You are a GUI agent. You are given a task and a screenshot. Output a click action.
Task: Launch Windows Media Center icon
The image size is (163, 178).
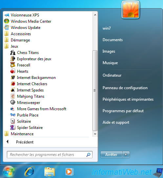click(7, 21)
